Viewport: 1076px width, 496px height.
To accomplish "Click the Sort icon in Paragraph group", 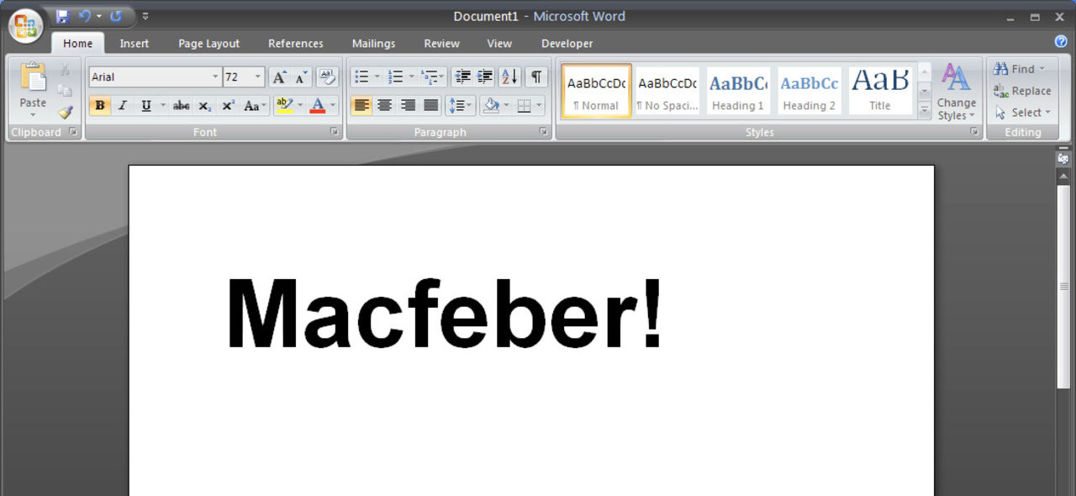I will coord(509,77).
